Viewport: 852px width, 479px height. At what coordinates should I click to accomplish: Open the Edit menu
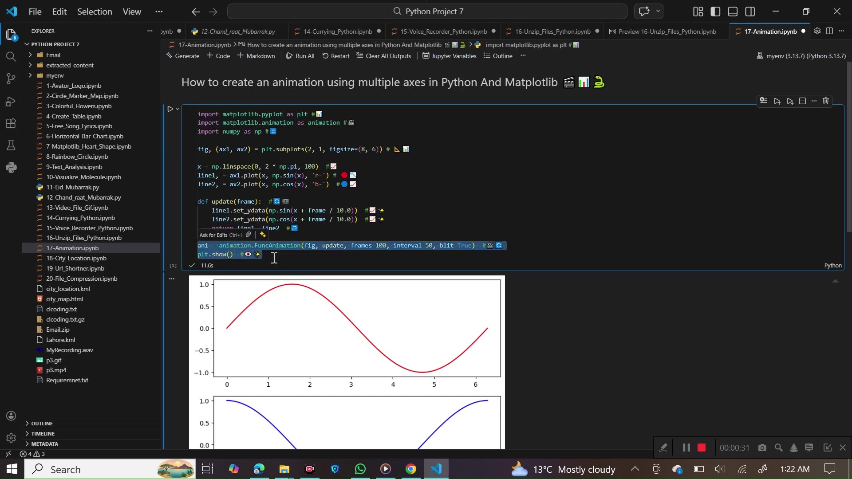pyautogui.click(x=59, y=12)
